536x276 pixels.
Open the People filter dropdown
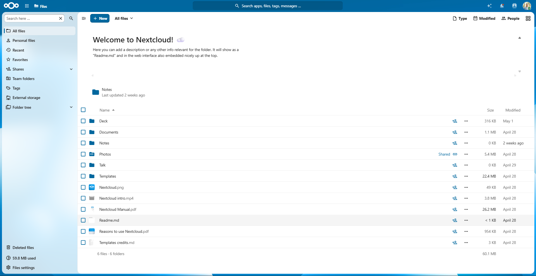click(x=510, y=18)
